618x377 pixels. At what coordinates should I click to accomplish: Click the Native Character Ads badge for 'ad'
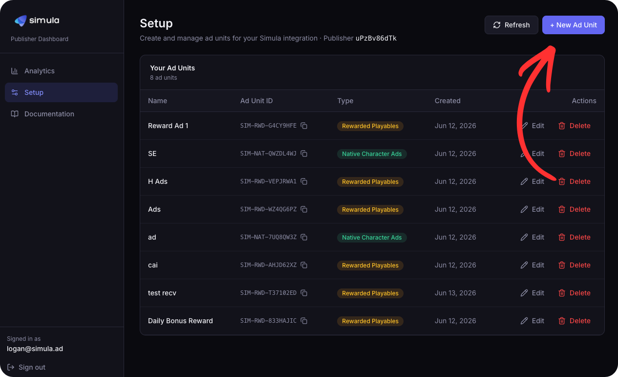[372, 238]
